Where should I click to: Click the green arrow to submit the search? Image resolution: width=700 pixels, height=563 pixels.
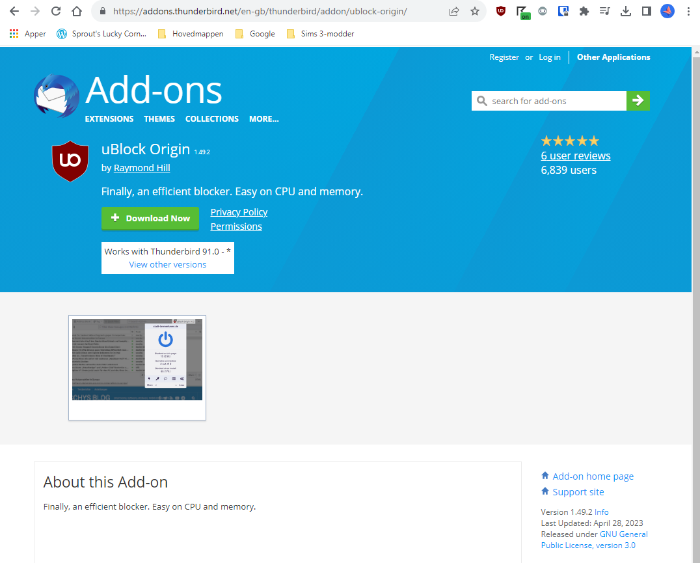point(638,101)
